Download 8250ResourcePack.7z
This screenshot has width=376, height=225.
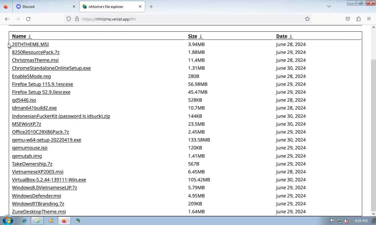click(x=36, y=52)
